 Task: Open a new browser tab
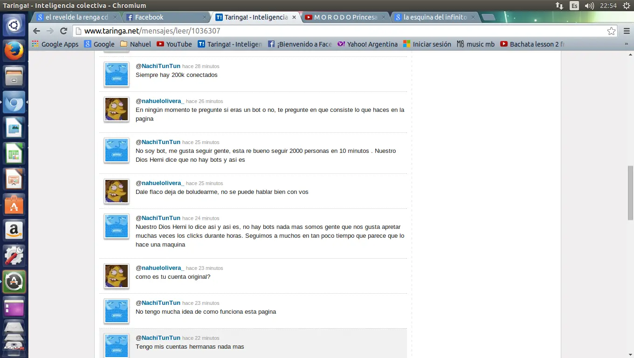tap(488, 17)
